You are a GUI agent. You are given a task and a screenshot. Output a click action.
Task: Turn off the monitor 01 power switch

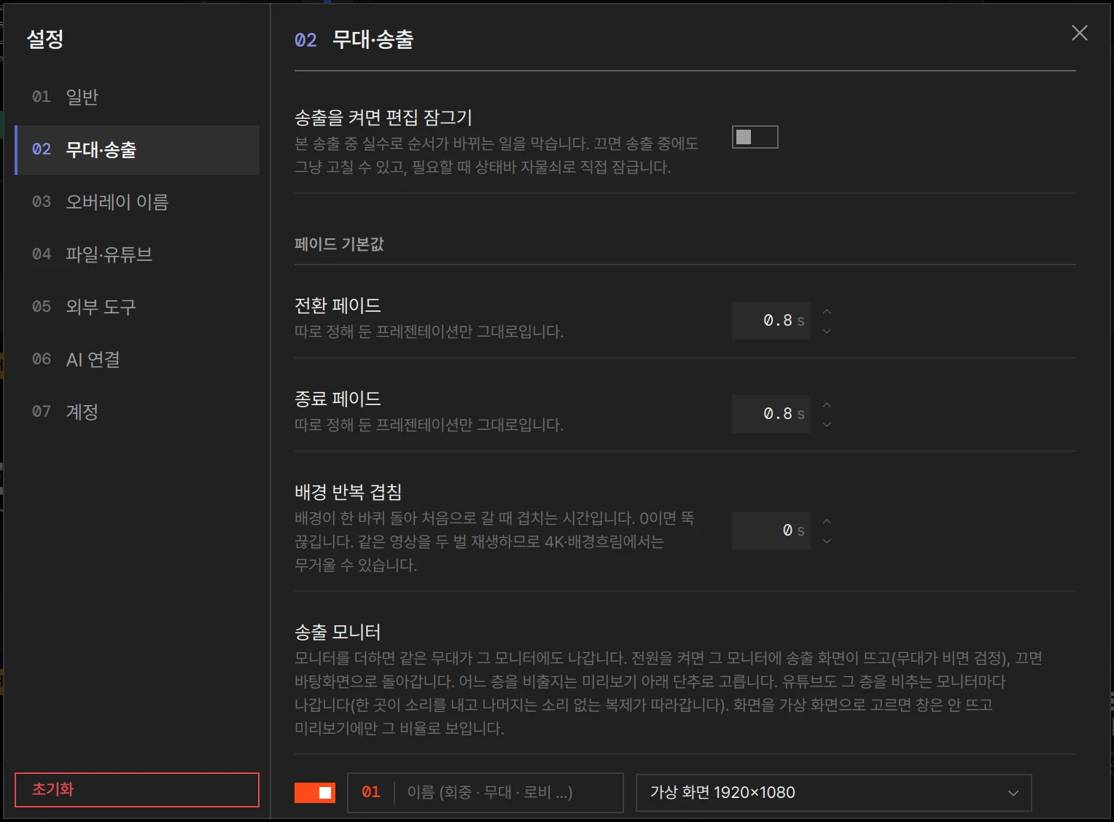click(315, 793)
